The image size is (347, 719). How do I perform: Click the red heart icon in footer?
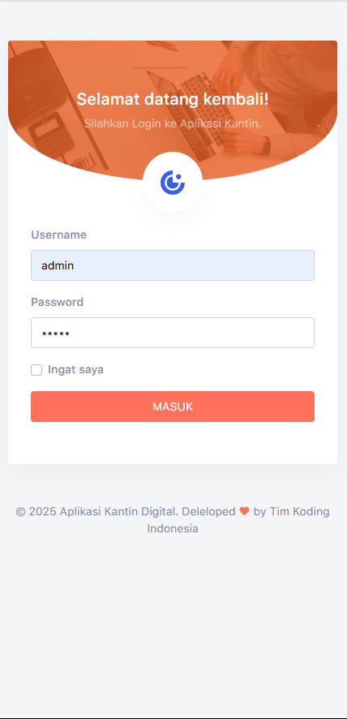(244, 510)
